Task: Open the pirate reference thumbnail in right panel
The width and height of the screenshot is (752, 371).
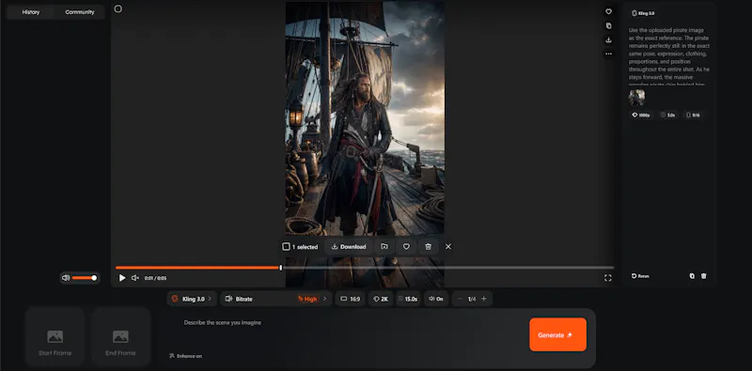Action: point(637,98)
